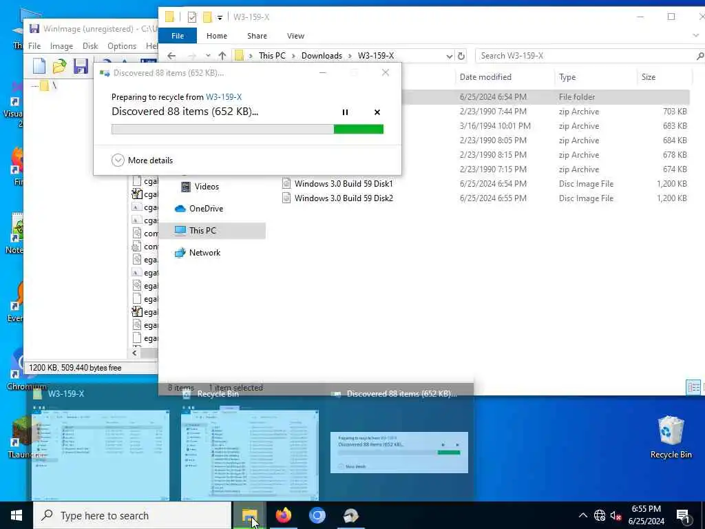This screenshot has height=529, width=705.
Task: Open Network in the navigation pane
Action: pos(198,252)
